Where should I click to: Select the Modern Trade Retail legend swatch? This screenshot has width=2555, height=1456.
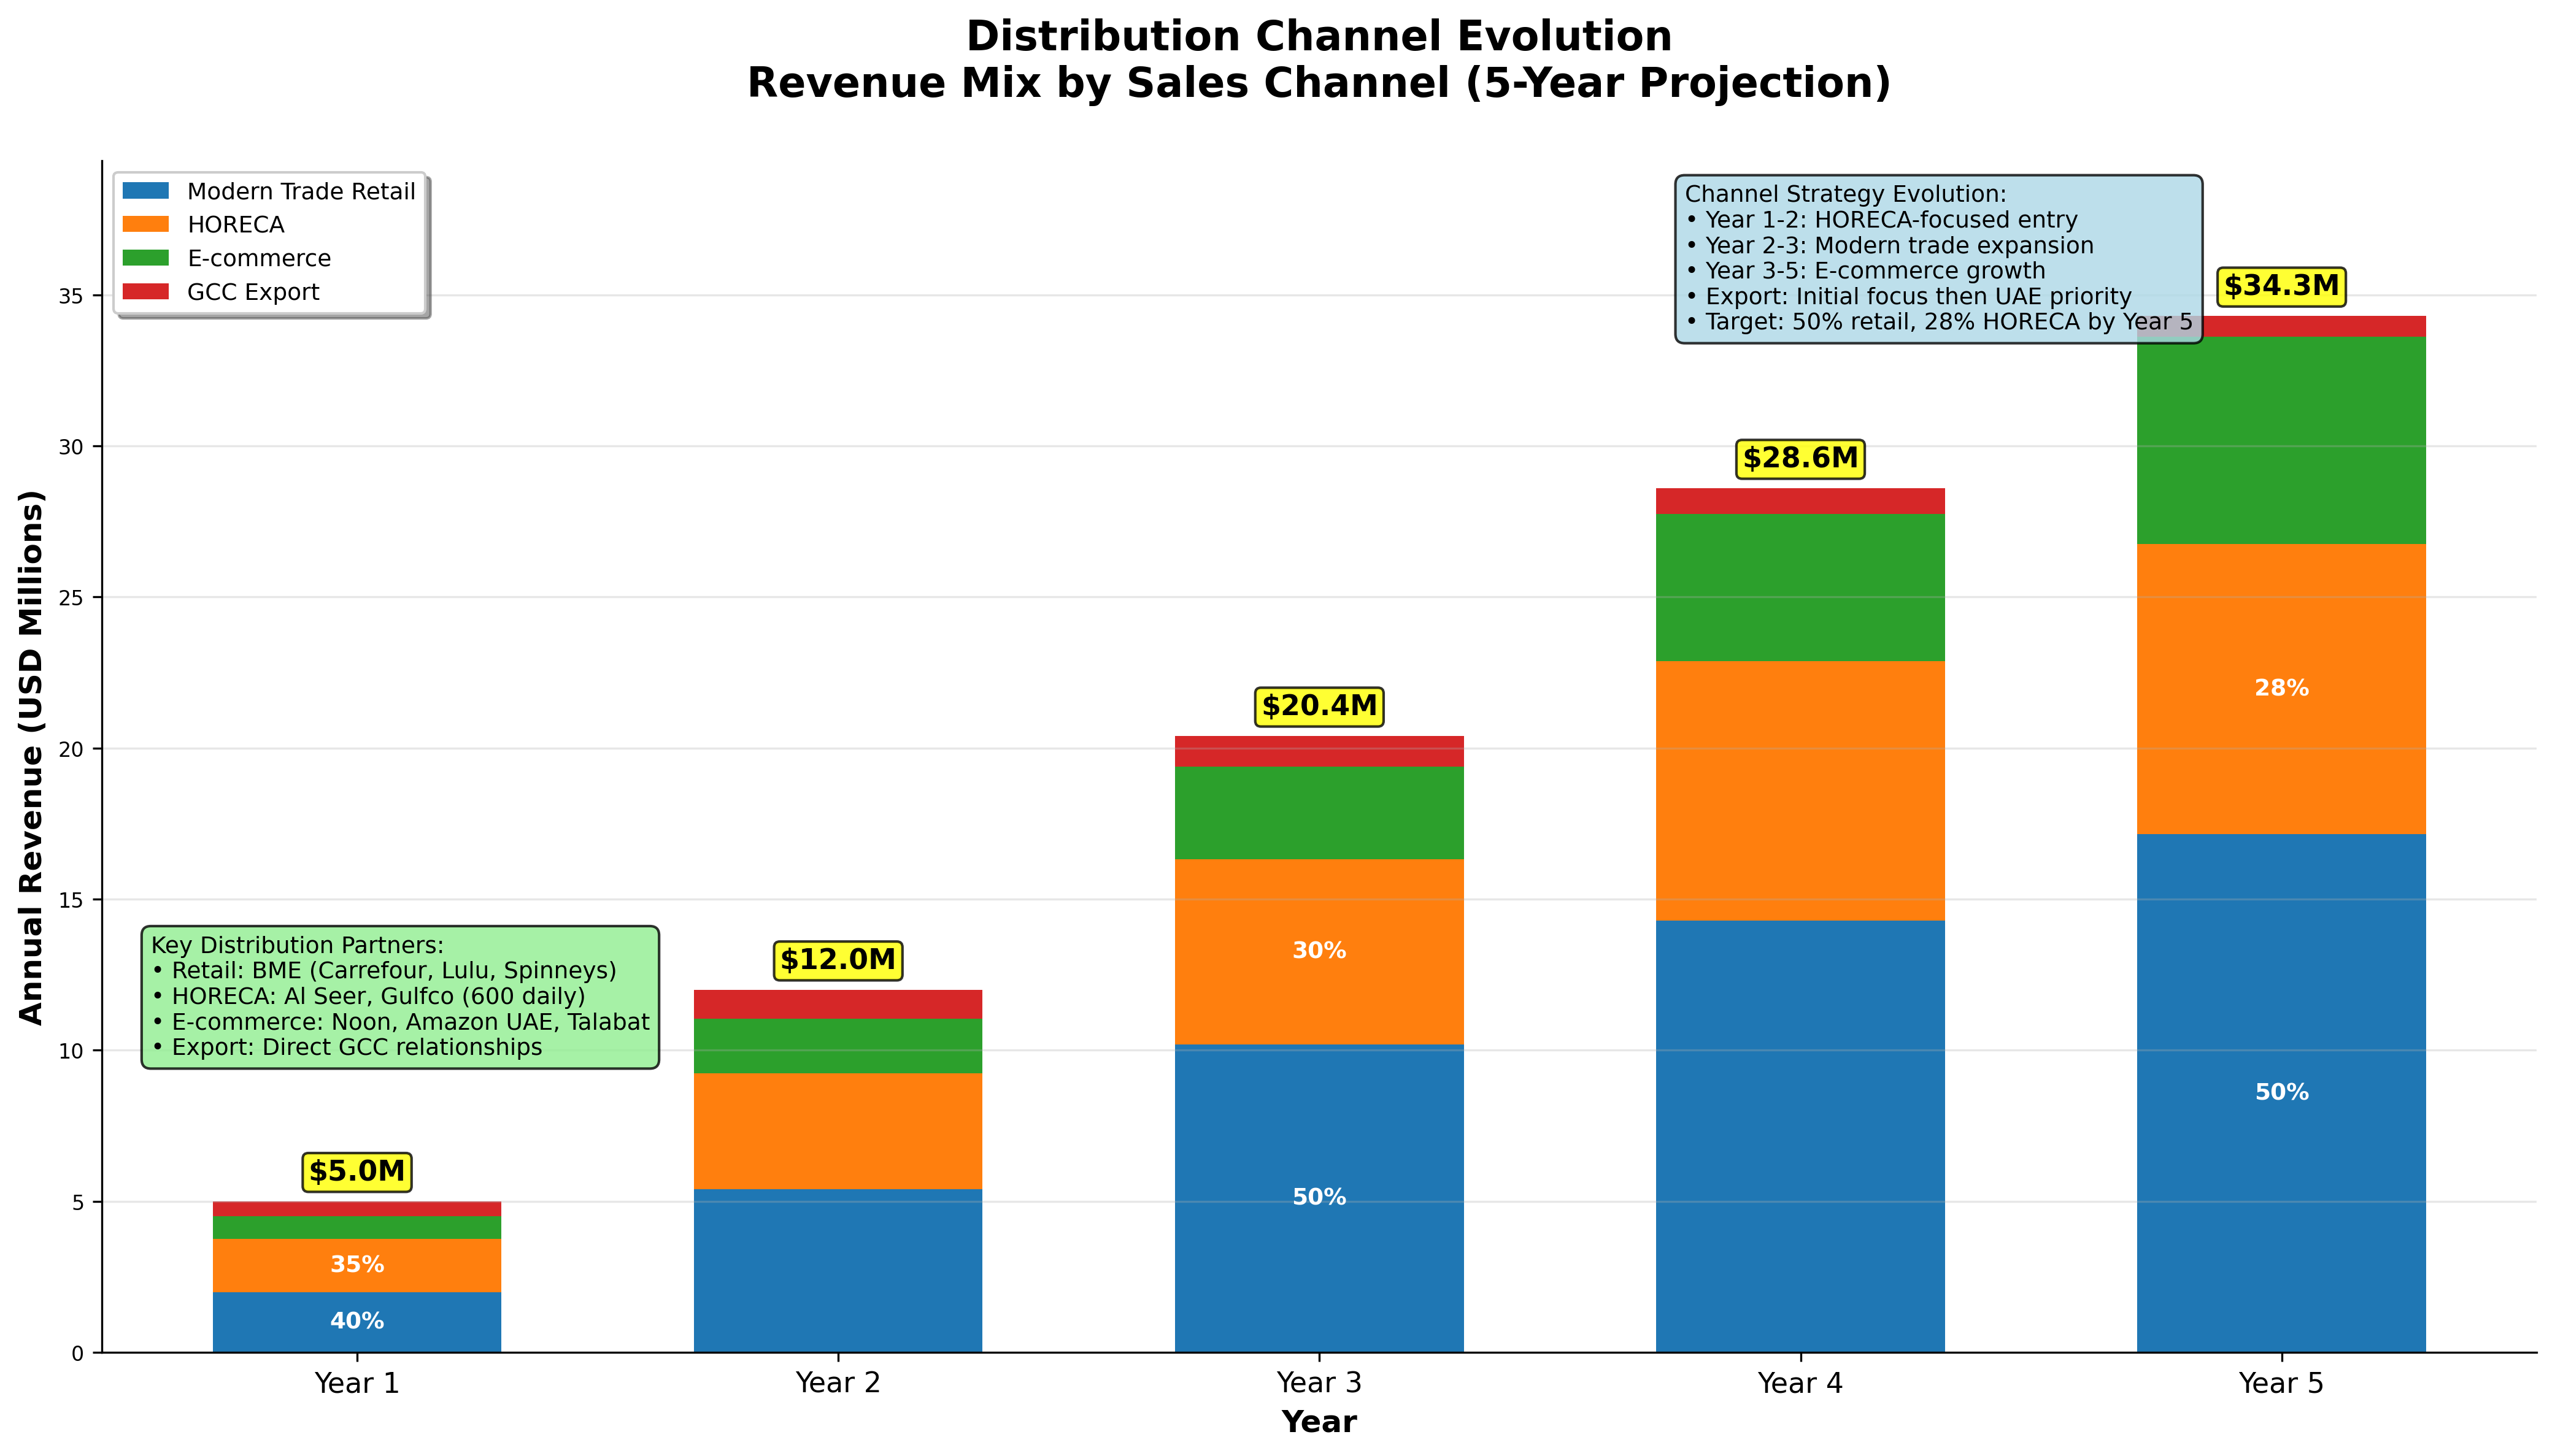tap(147, 190)
